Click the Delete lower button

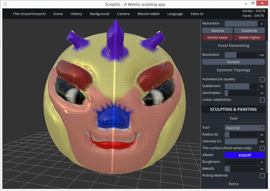218,37
